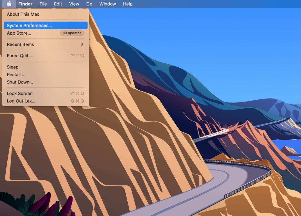This screenshot has height=216, width=301.
Task: Click the Help menu
Action: click(x=128, y=4)
